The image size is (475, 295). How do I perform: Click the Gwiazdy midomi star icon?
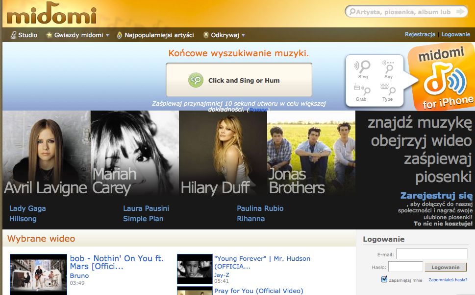pyautogui.click(x=49, y=35)
